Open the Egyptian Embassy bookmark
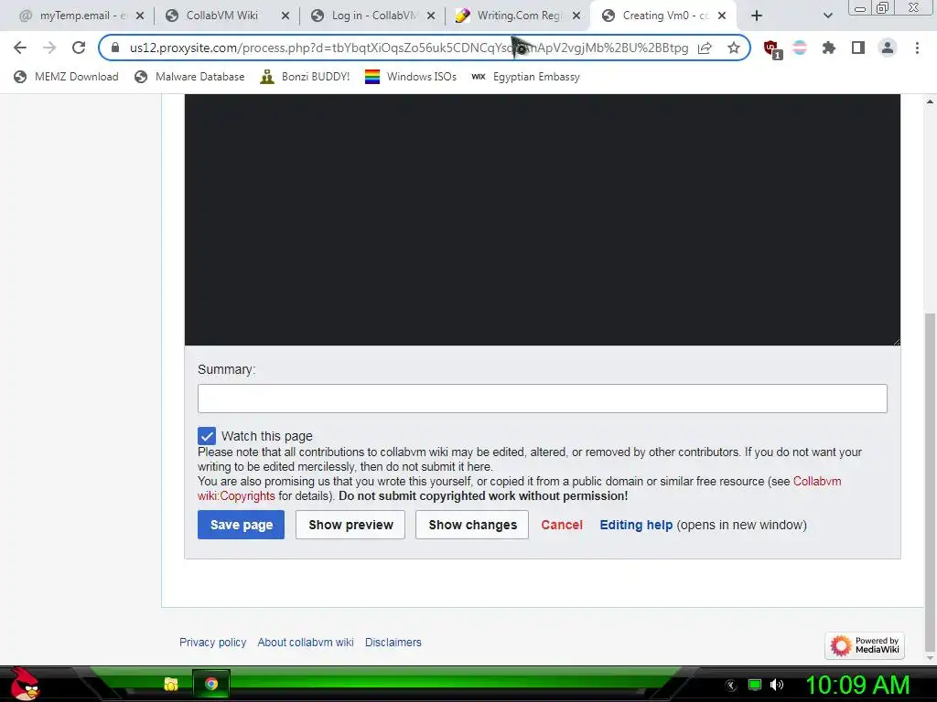Screen dimensions: 937x702 [526, 77]
